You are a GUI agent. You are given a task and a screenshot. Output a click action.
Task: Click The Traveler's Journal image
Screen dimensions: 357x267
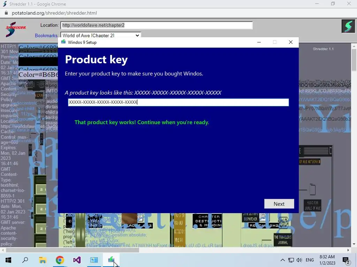pos(282,240)
